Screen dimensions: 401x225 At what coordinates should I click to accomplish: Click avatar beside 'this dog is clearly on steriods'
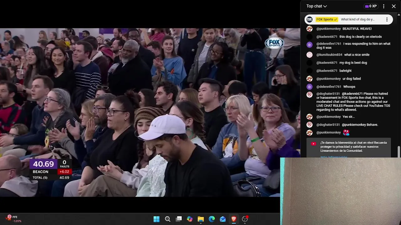point(310,37)
